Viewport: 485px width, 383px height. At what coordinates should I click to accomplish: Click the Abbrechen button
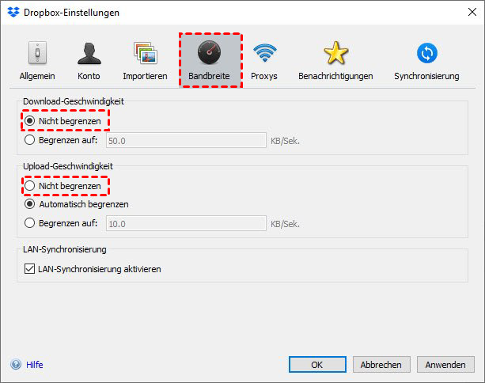click(381, 365)
